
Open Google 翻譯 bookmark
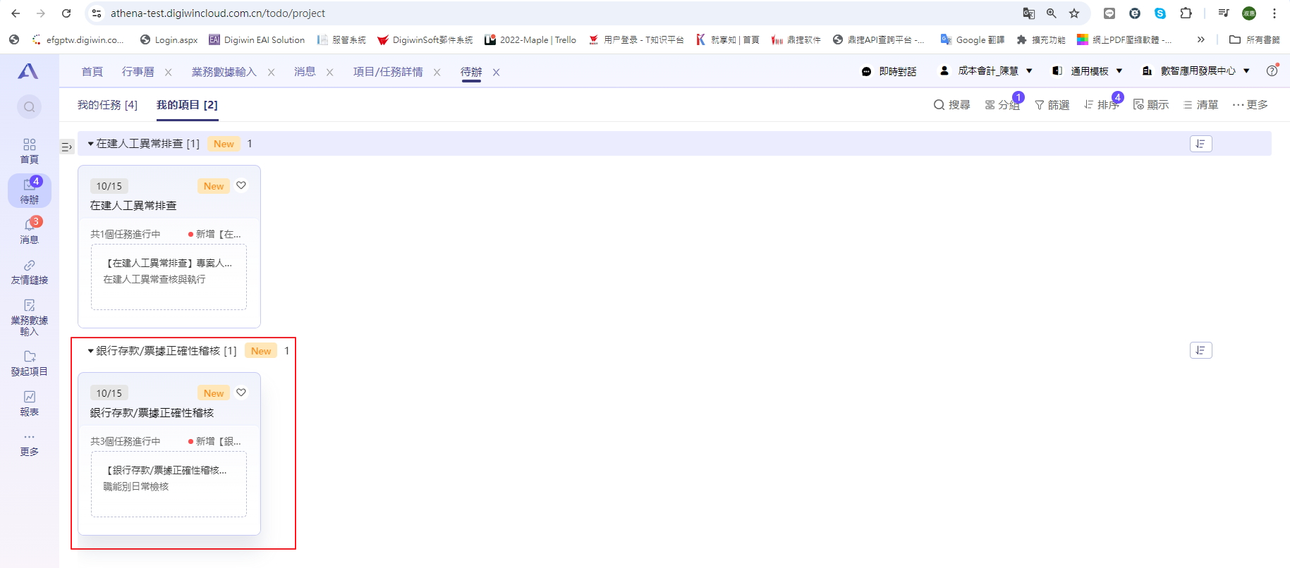973,40
